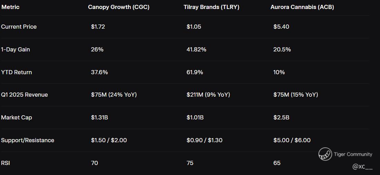Select Tilray's $211M (9% YoY) revenue cell
This screenshot has width=380, height=175.
click(208, 95)
